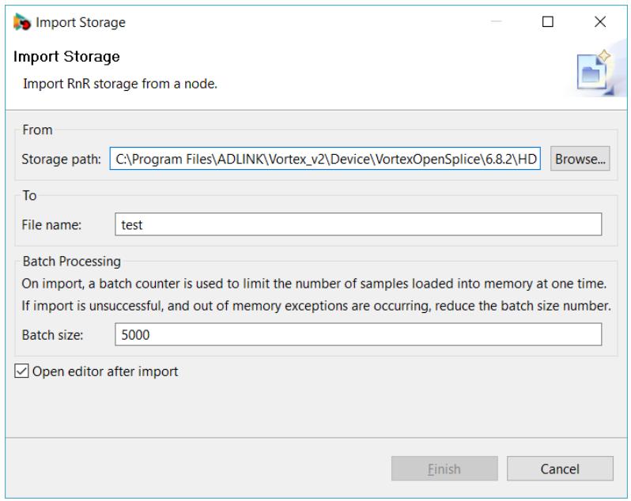Image resolution: width=631 pixels, height=501 pixels.
Task: Toggle the Open editor after import checkbox
Action: pyautogui.click(x=21, y=371)
